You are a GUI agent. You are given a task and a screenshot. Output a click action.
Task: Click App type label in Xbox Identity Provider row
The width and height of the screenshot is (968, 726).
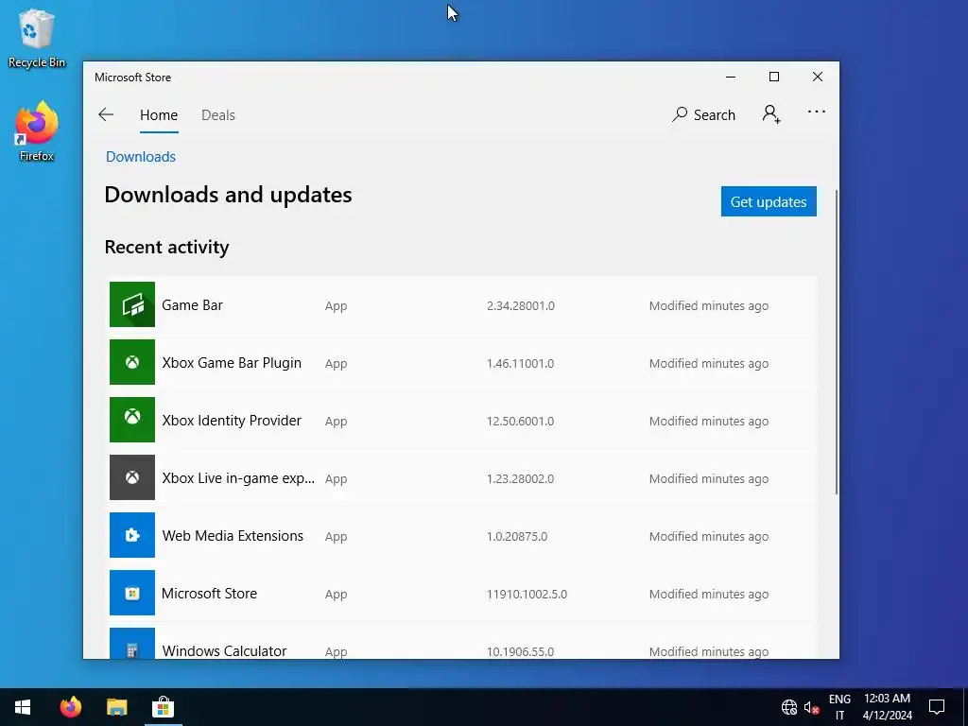[336, 421]
